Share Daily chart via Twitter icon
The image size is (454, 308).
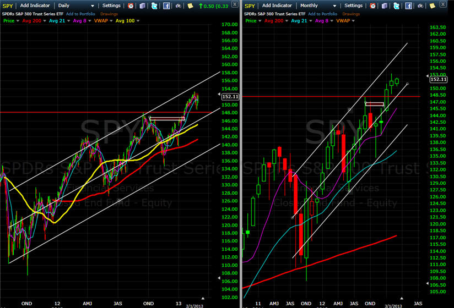(x=154, y=6)
